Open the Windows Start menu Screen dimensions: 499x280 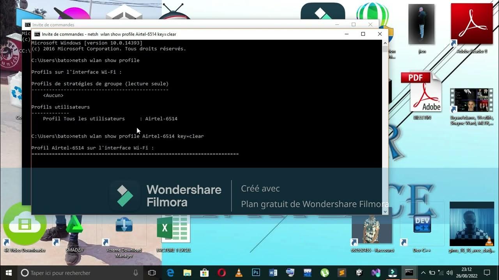[8, 273]
